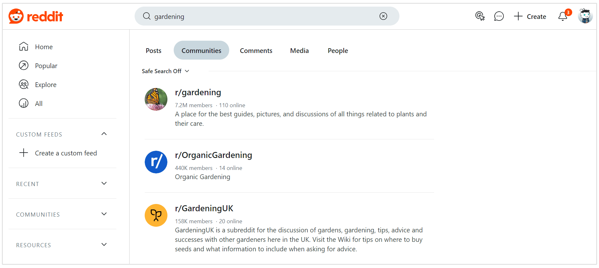The width and height of the screenshot is (599, 268).
Task: Click the Create post button
Action: (x=530, y=16)
